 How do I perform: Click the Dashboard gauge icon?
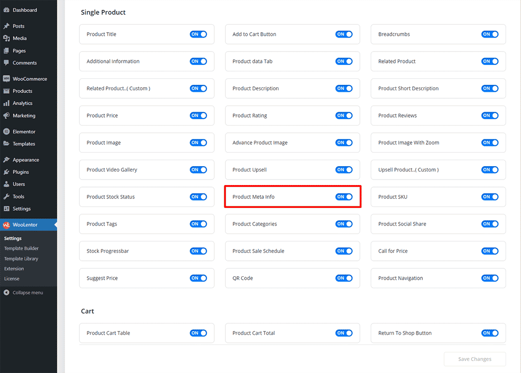6,10
